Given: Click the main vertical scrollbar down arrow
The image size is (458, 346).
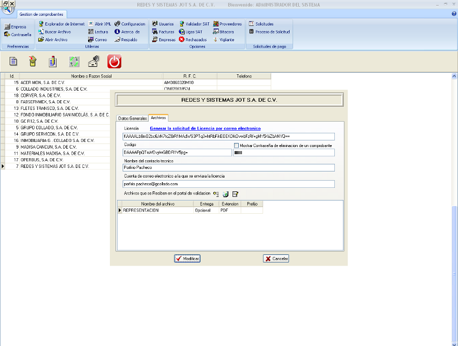Looking at the screenshot, I should (x=454, y=342).
